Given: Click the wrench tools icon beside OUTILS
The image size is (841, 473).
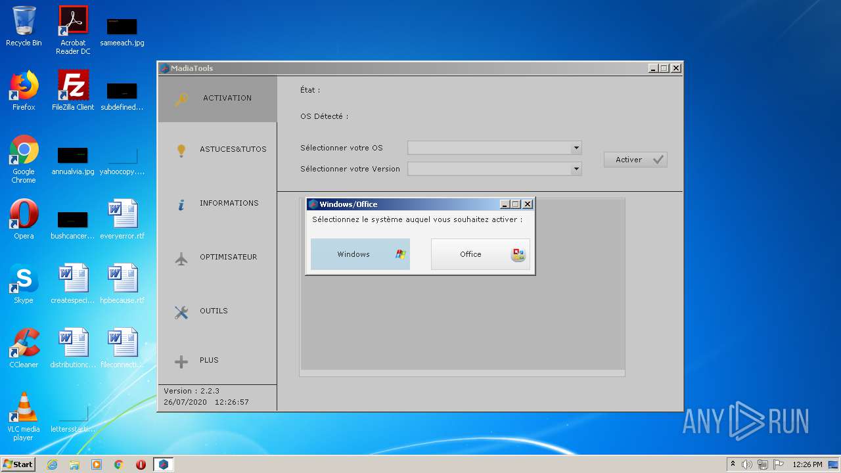Looking at the screenshot, I should click(x=181, y=312).
